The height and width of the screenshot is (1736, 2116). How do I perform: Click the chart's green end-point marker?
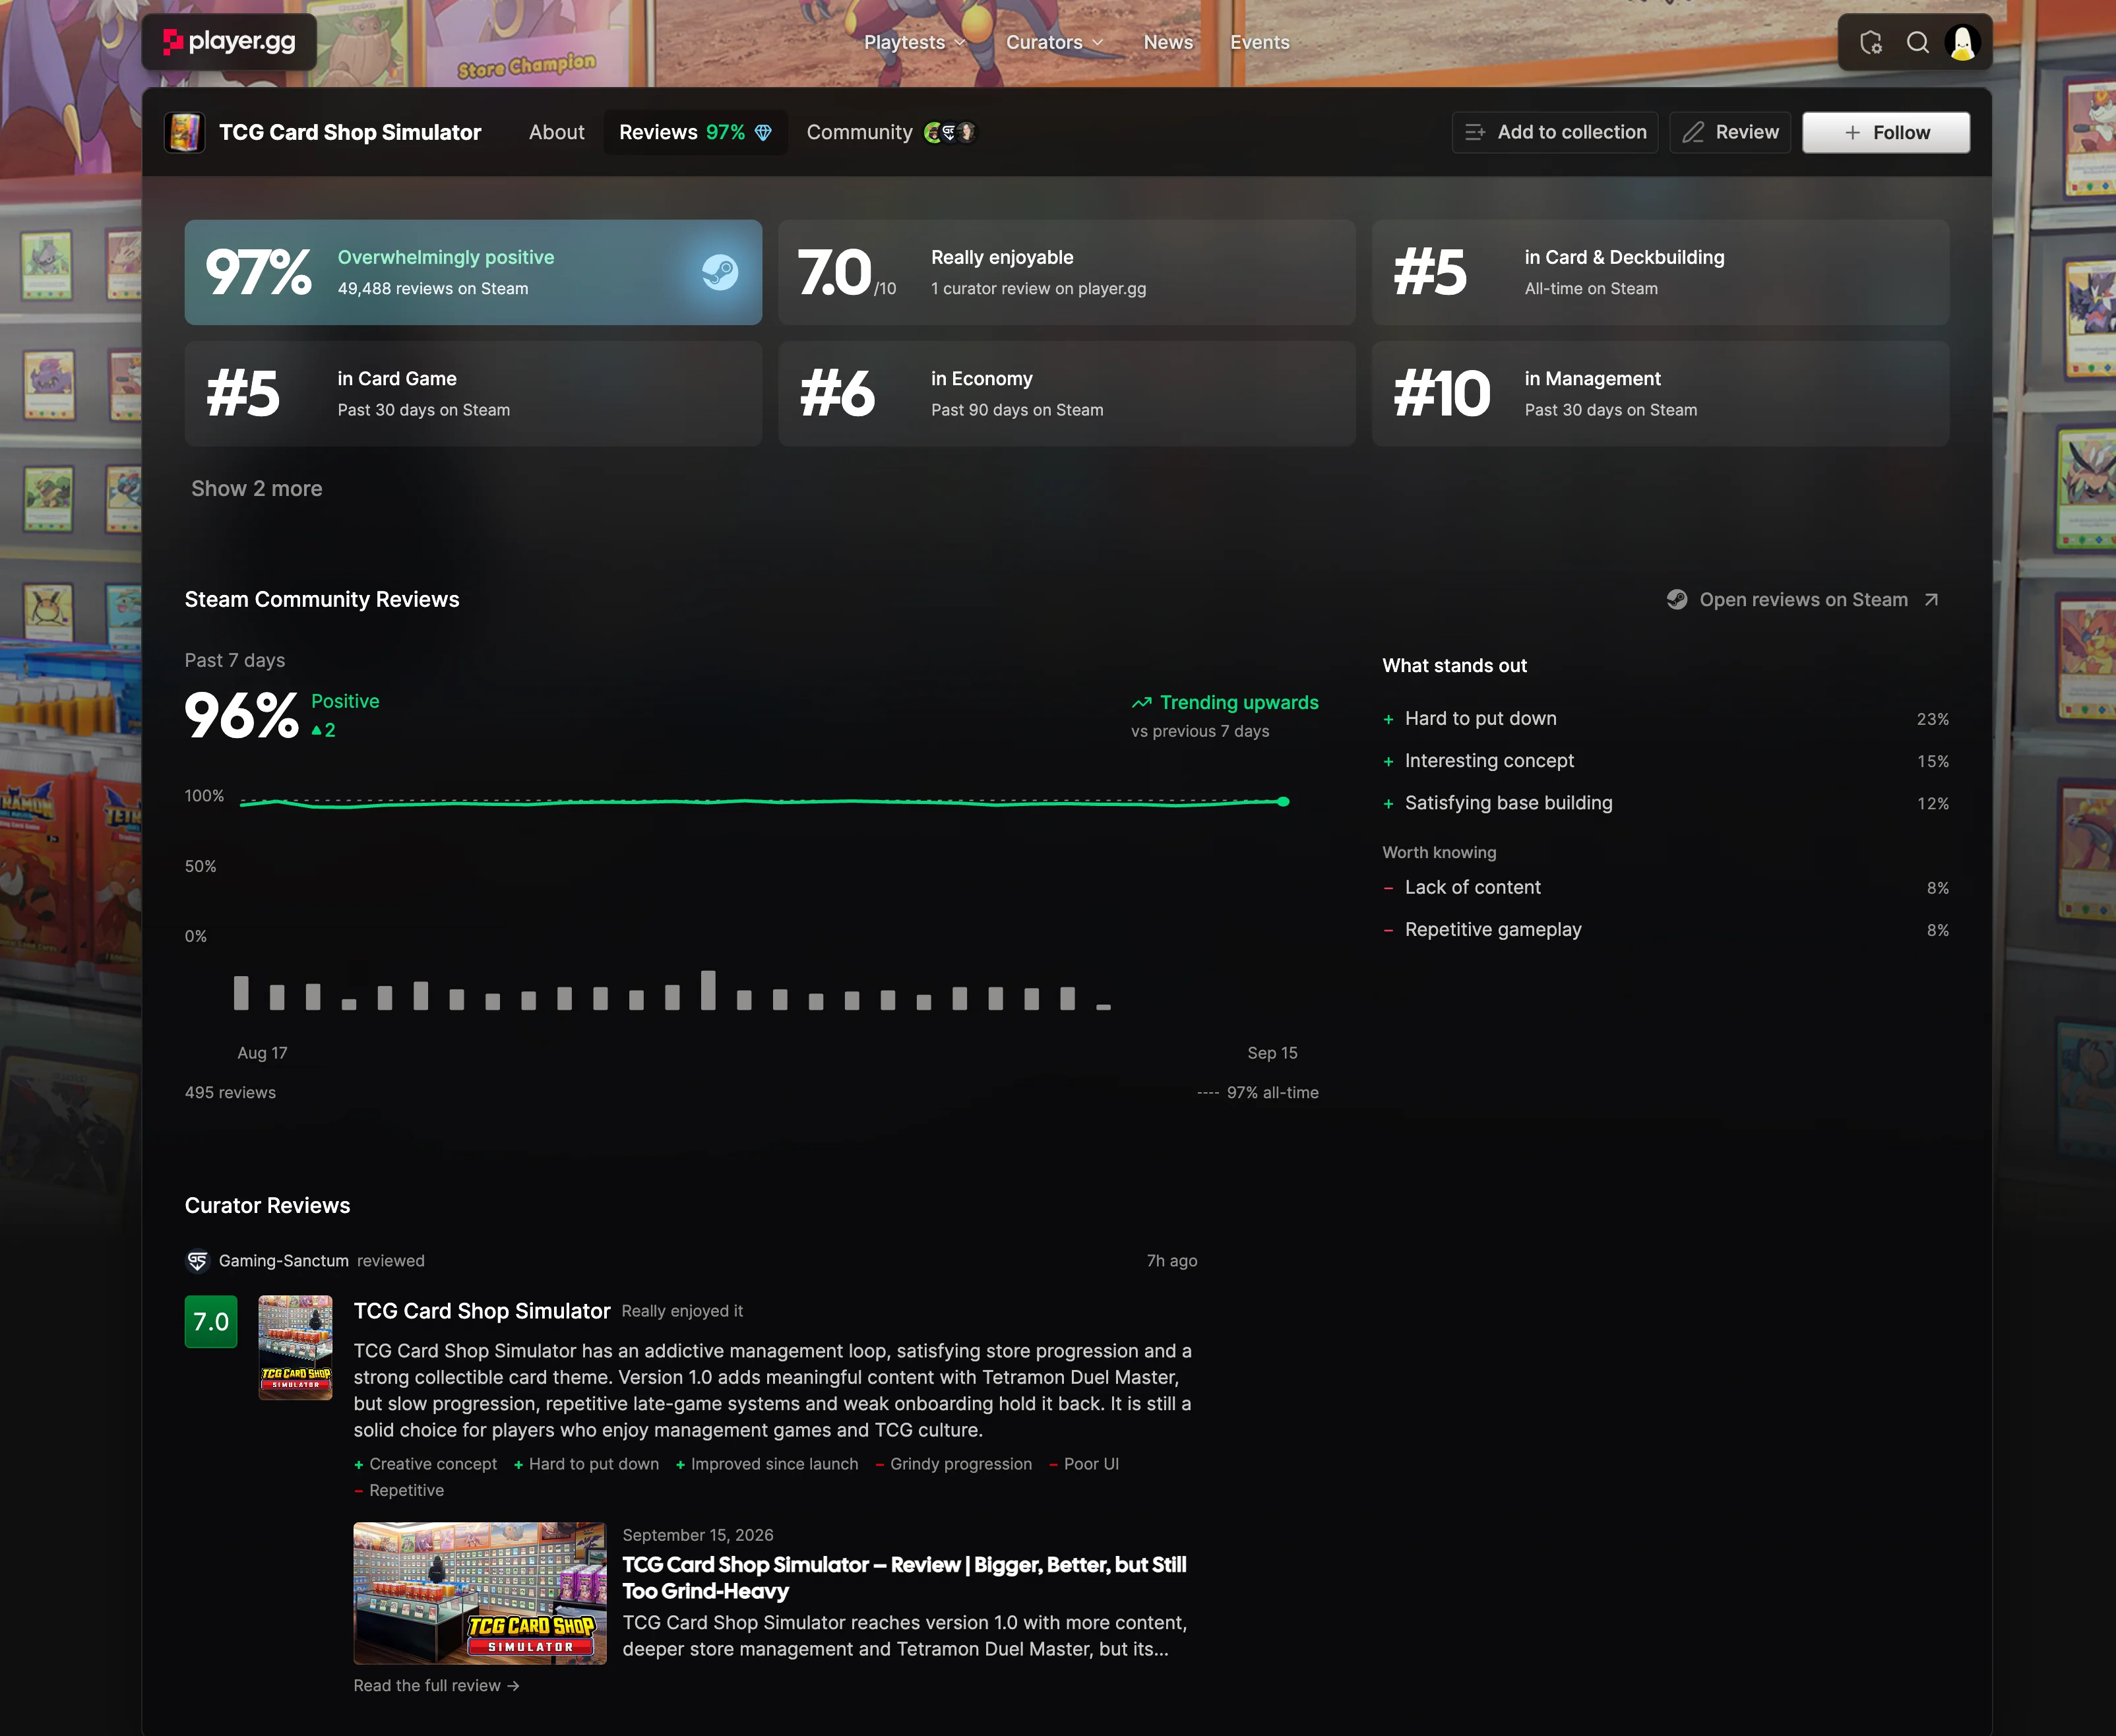(x=1283, y=802)
